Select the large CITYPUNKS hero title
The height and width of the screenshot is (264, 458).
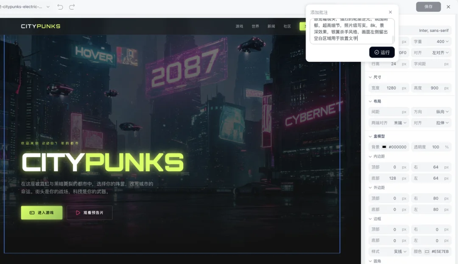(103, 162)
